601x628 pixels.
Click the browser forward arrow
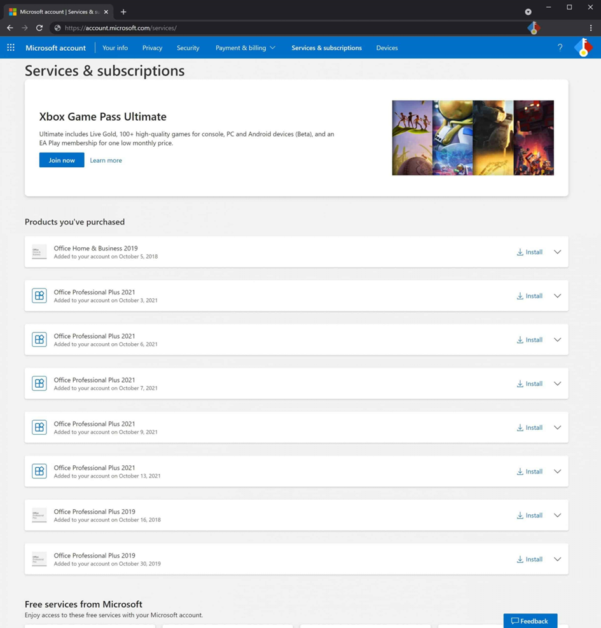pyautogui.click(x=25, y=27)
